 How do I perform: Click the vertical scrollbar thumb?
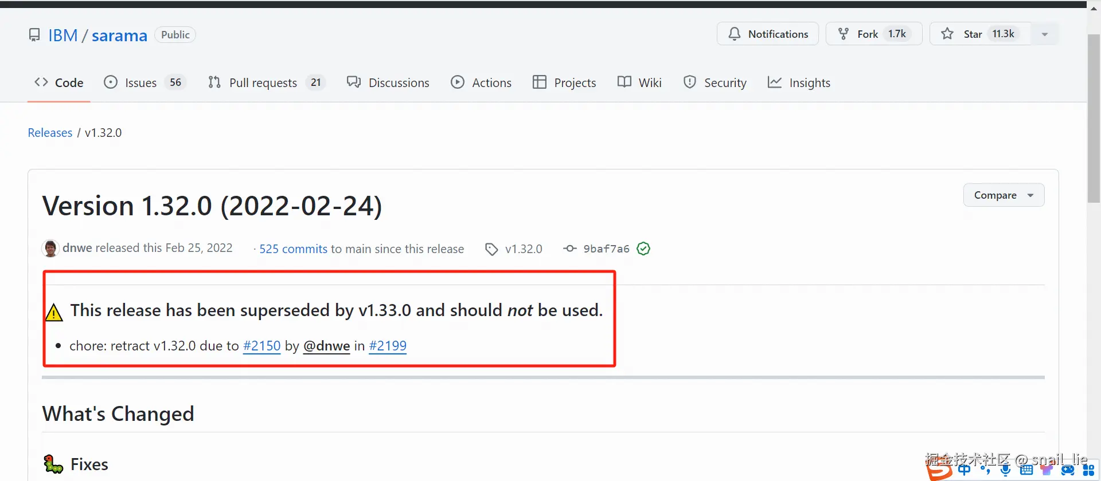[x=1094, y=119]
